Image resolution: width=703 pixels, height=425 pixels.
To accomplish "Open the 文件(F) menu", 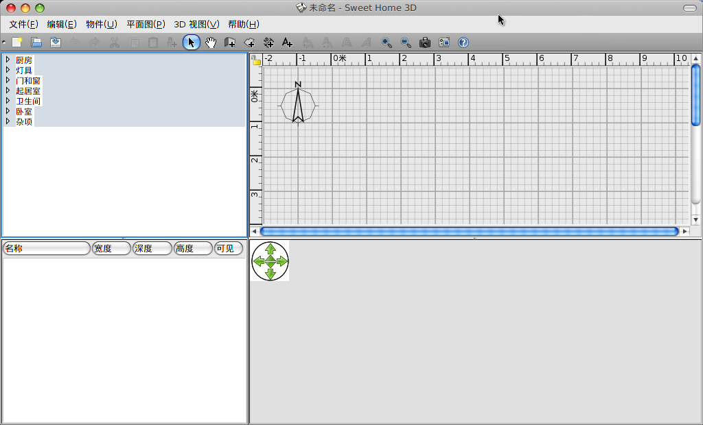I will [x=24, y=24].
